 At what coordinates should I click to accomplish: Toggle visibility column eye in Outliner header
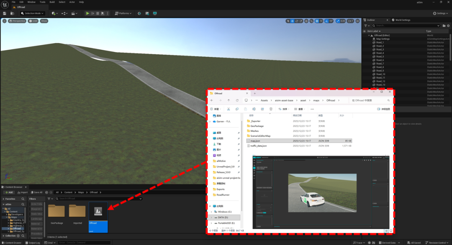click(364, 31)
